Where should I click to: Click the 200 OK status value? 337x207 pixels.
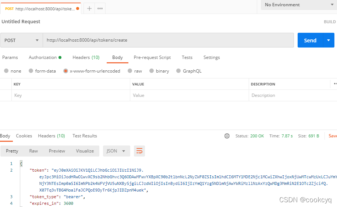257,136
